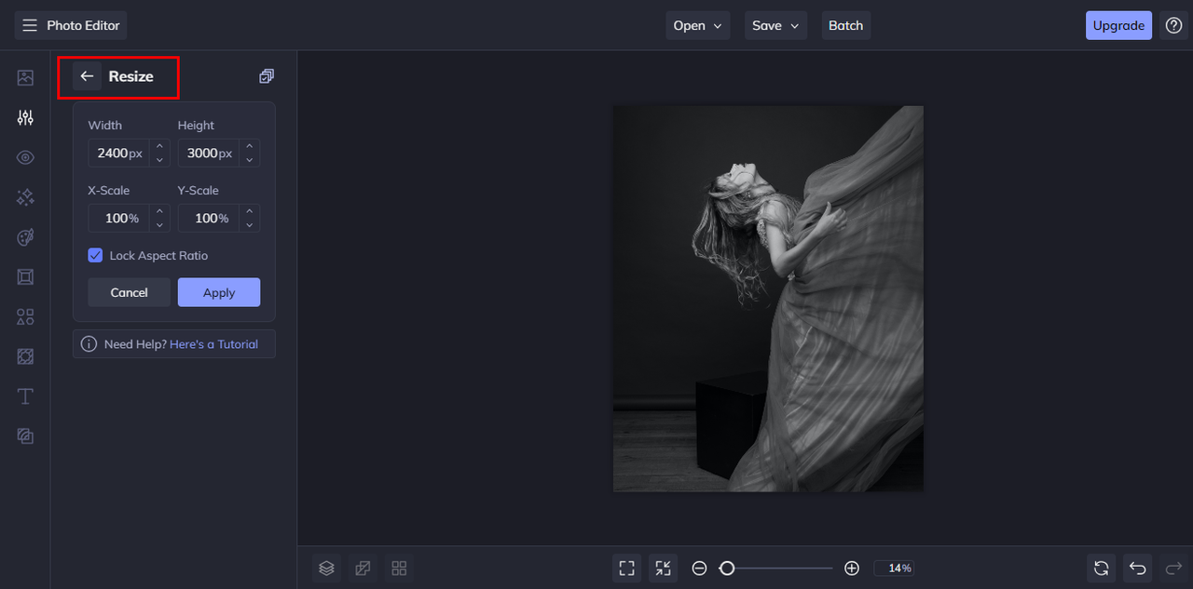The image size is (1193, 589).
Task: Click the grid view icon in bottom bar
Action: [x=399, y=568]
